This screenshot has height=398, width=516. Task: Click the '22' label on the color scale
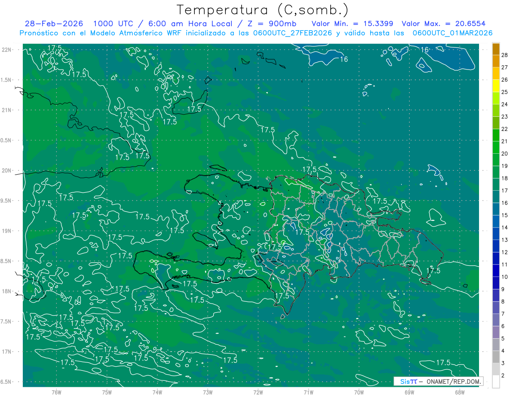click(x=504, y=129)
